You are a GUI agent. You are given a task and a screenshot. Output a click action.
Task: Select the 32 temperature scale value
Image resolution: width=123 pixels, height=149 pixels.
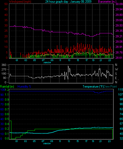coord(121,138)
